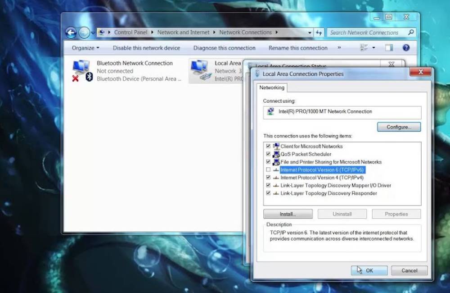Click the Intel PRO/1000 MT adapter icon
Viewport: 450px width, 293px height.
tap(270, 111)
